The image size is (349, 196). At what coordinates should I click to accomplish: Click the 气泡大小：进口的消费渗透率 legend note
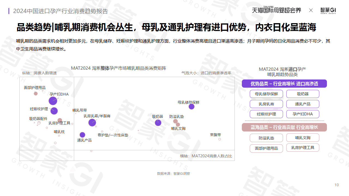click(x=206, y=73)
